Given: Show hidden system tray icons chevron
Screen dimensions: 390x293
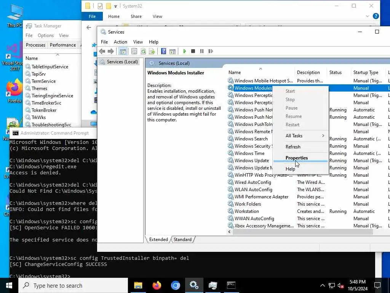Looking at the screenshot, I should pyautogui.click(x=322, y=285).
